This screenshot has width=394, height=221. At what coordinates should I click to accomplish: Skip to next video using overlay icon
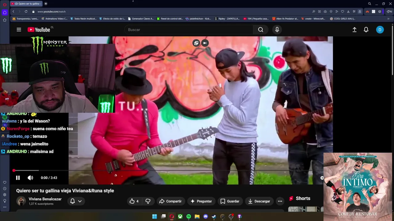[205, 43]
